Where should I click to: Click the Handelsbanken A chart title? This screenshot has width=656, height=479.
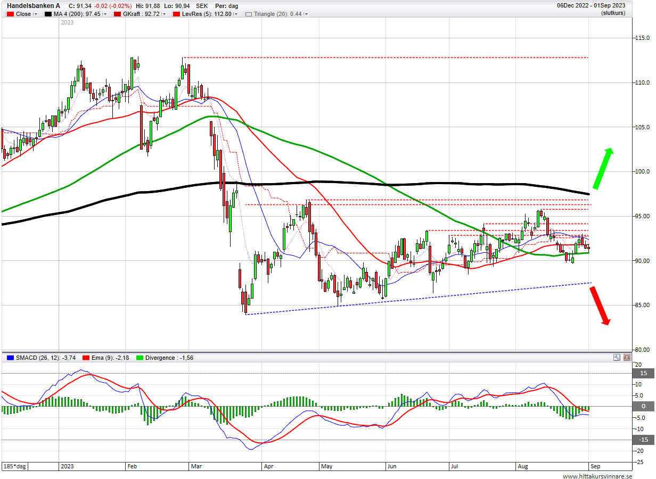tap(34, 6)
